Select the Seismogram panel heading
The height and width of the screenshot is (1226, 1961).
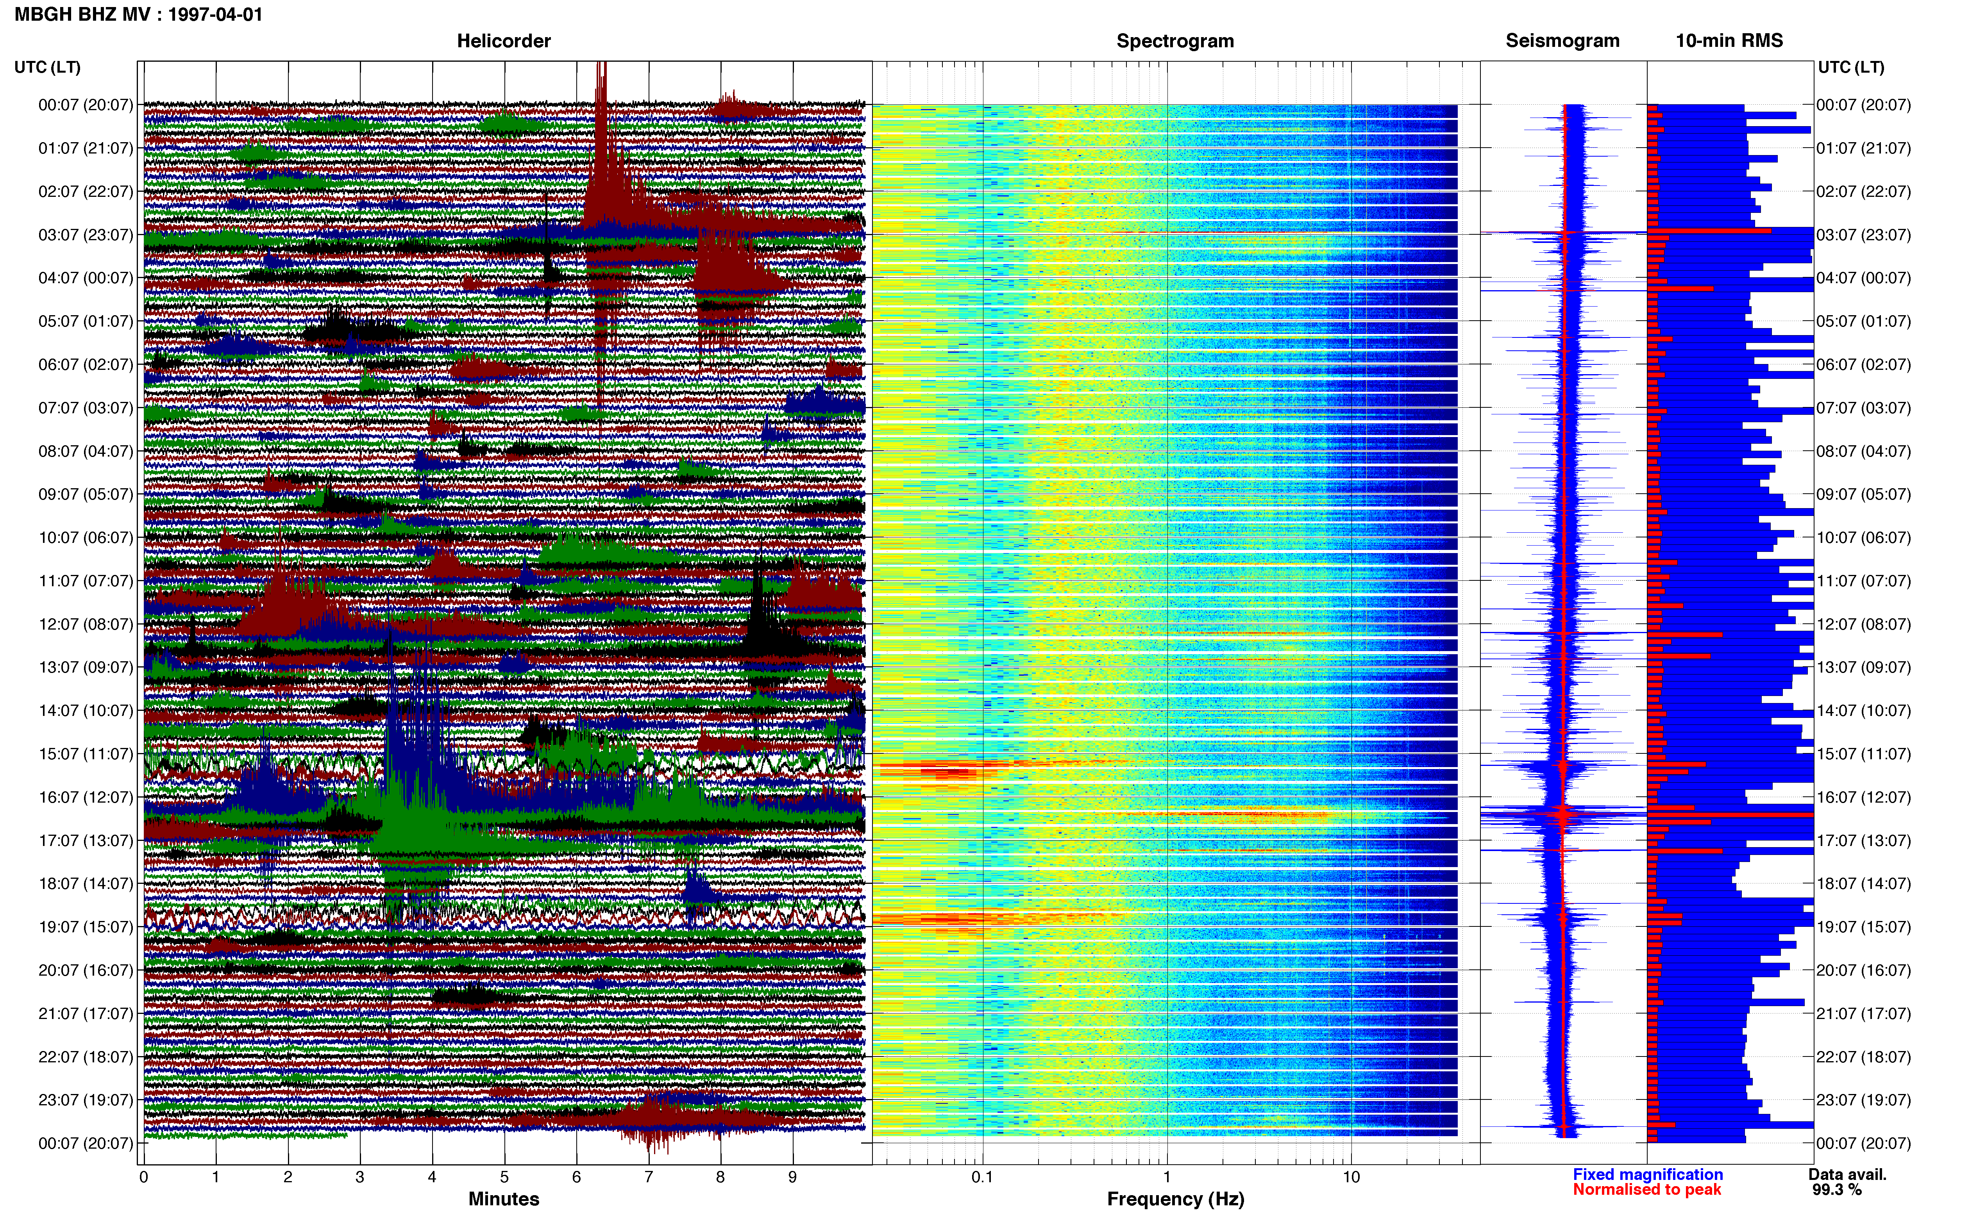click(1562, 41)
